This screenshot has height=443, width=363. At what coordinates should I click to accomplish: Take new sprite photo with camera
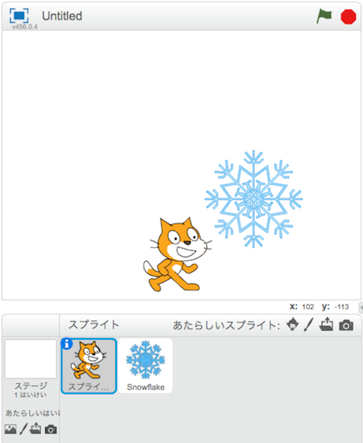pyautogui.click(x=346, y=325)
